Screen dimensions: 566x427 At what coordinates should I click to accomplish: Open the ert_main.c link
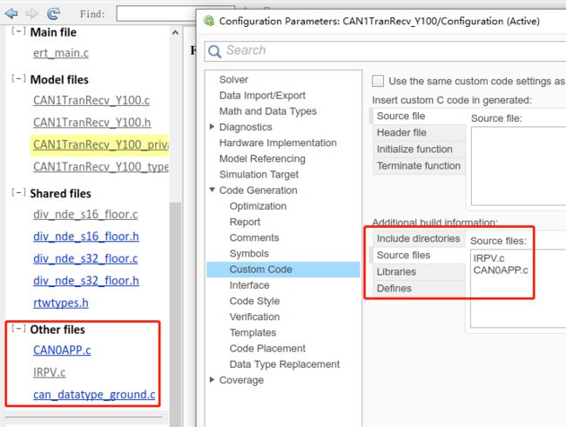pyautogui.click(x=61, y=53)
